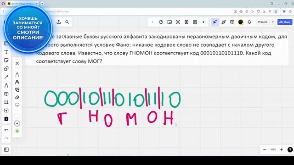Viewport: 294px width, 165px height.
Task: Close the pen tool submenu
Action: tap(17, 63)
